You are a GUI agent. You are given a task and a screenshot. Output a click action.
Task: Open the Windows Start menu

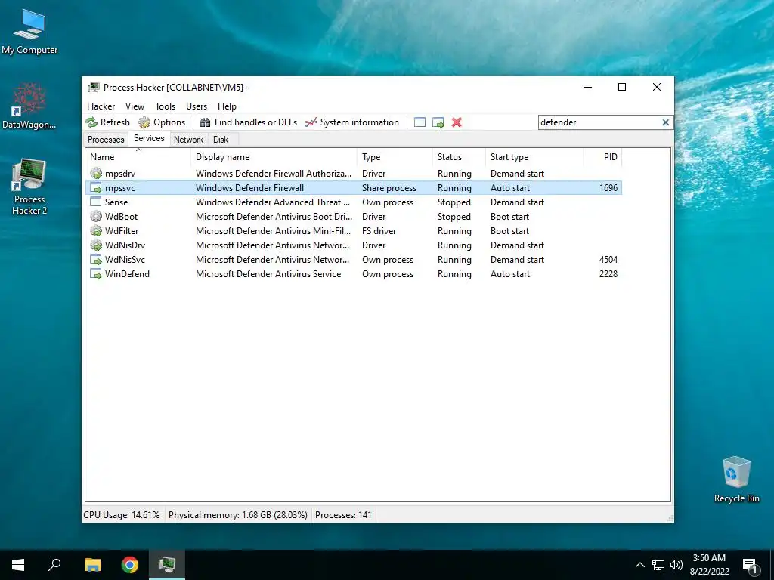tap(18, 565)
